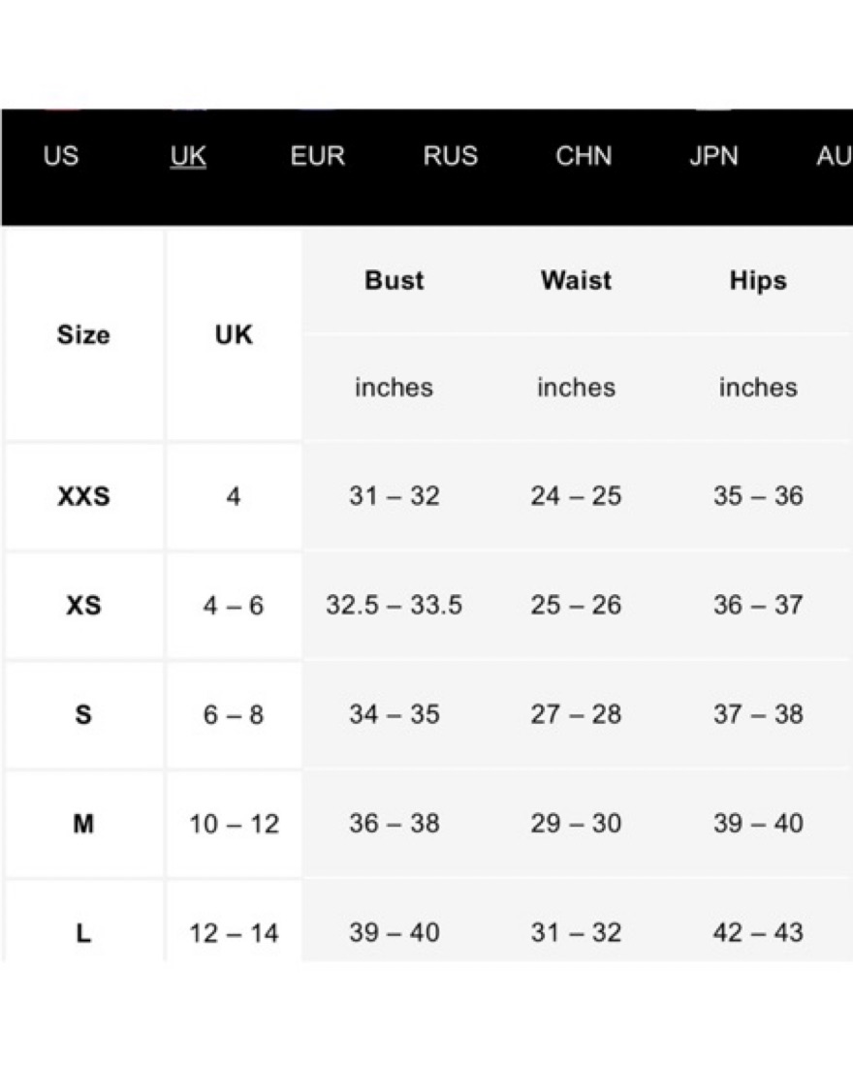Open the AU size tab

[834, 156]
